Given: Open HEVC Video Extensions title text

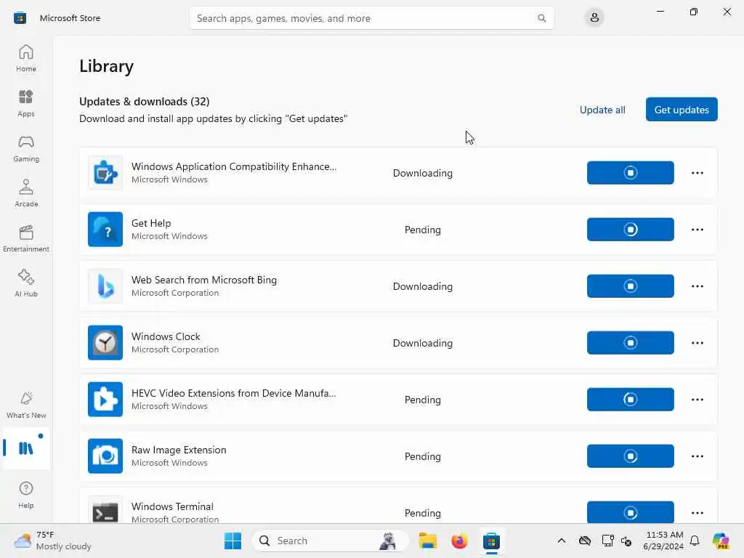Looking at the screenshot, I should [233, 393].
